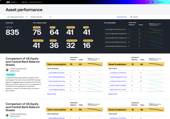This screenshot has height=119, width=170.
Task: Open the Wealth Management Ove.. chart link
Action: point(118,77)
